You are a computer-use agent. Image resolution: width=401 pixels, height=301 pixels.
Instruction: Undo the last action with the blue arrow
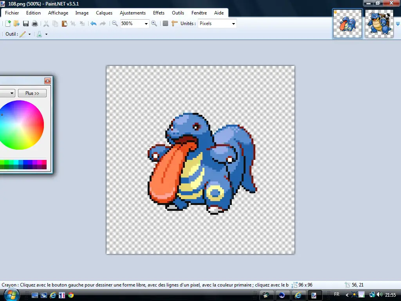[x=93, y=24]
